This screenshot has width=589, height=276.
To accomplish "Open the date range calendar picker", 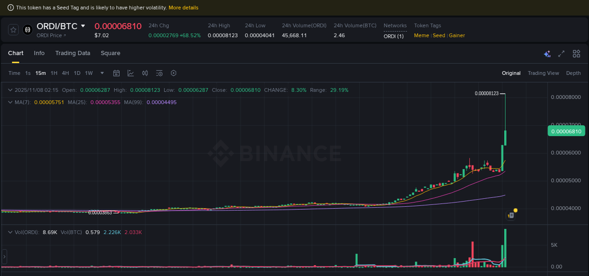I will click(x=116, y=73).
